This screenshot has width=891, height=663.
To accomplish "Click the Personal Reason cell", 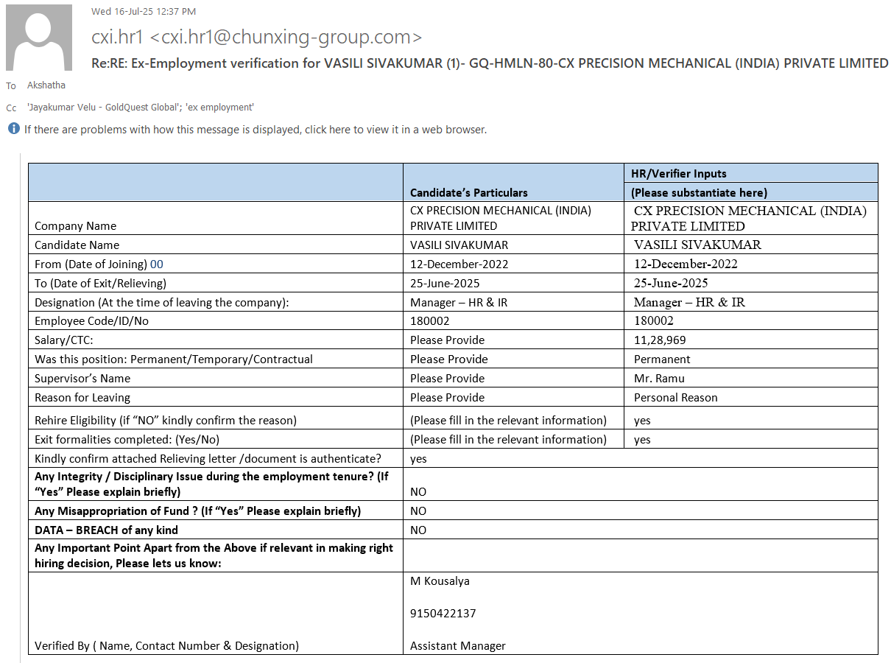I will pyautogui.click(x=675, y=398).
